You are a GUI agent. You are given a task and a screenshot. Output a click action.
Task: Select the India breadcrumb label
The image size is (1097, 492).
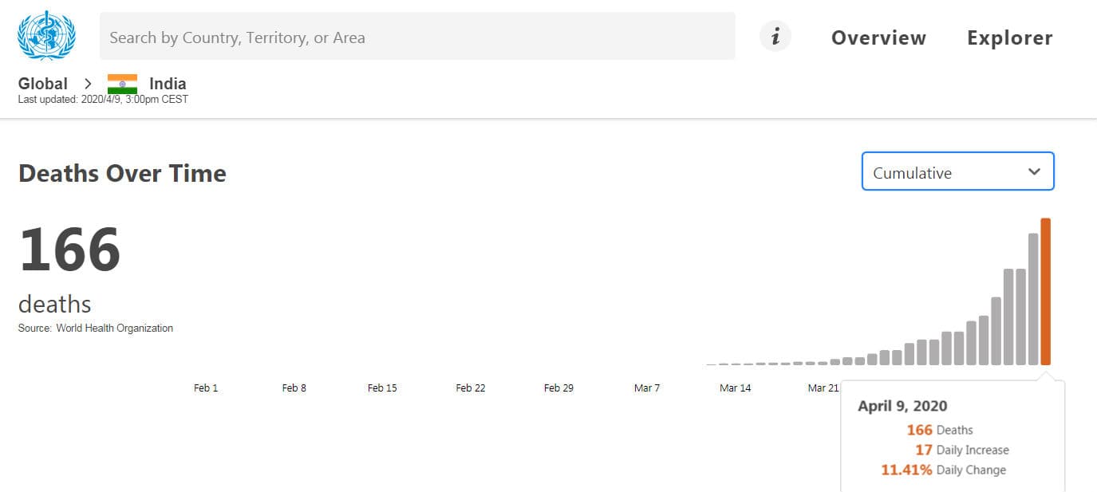[x=168, y=84]
